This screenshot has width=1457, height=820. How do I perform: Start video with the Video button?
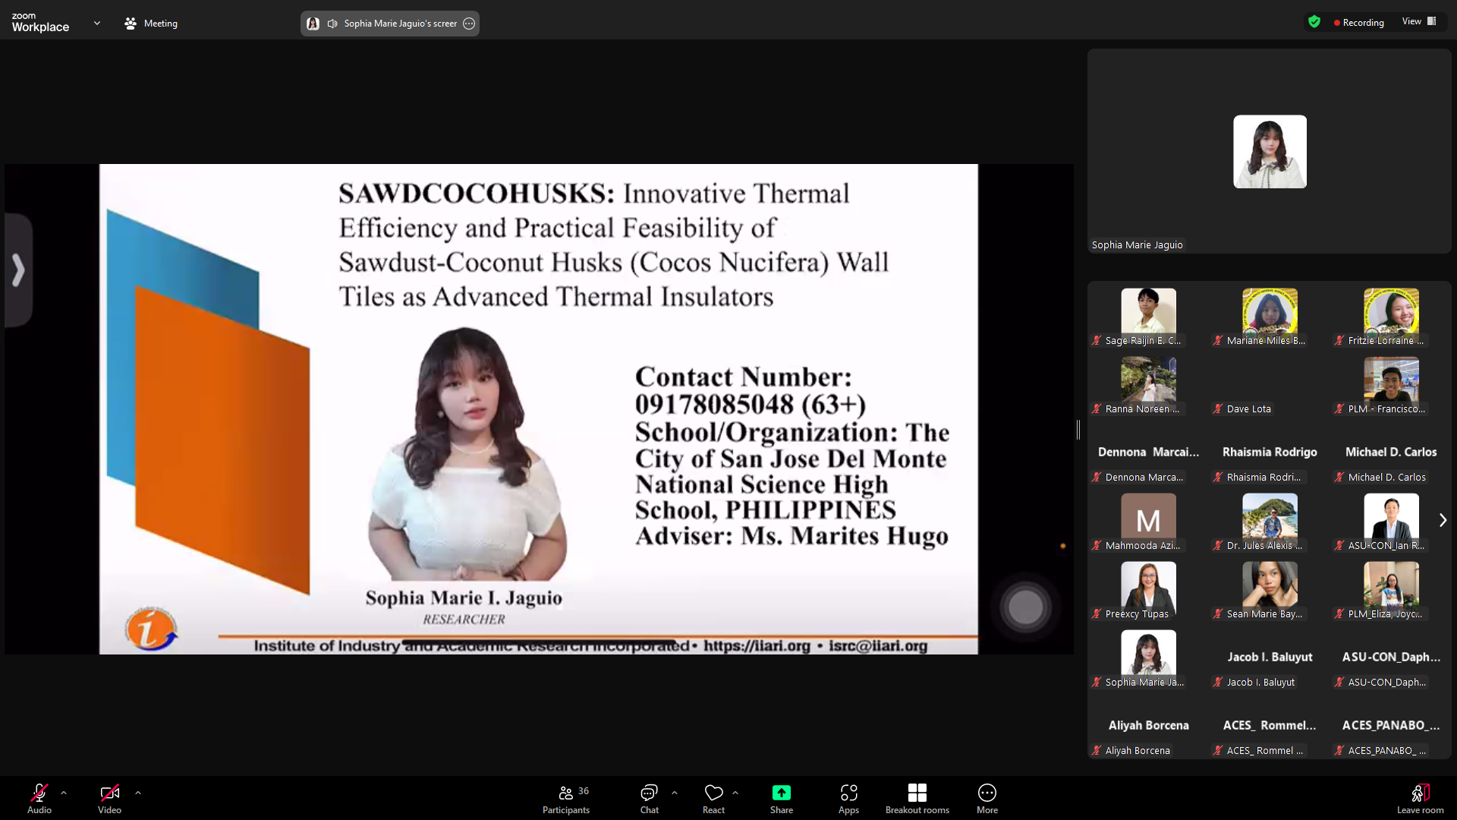point(109,793)
